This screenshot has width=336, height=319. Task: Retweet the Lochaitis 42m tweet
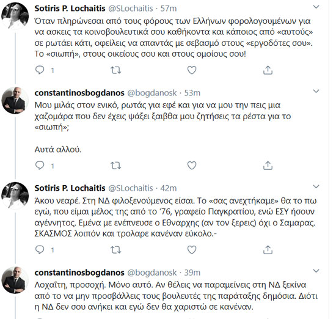click(115, 250)
